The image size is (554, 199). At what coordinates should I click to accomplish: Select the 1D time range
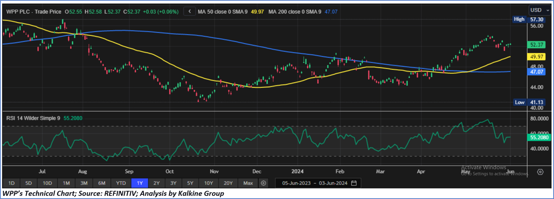click(x=11, y=183)
